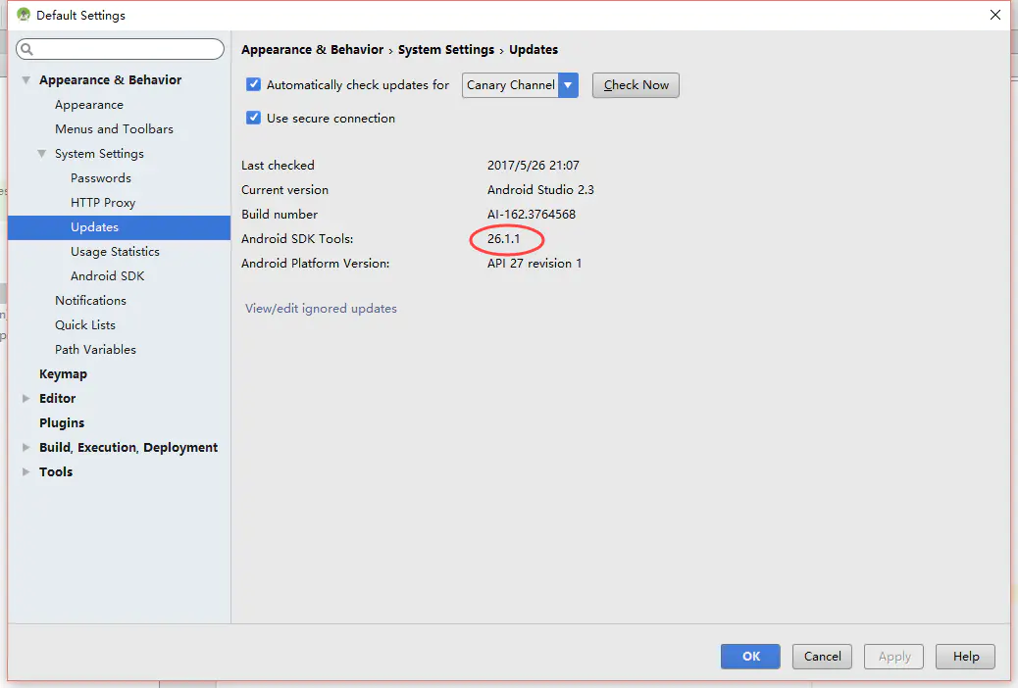This screenshot has width=1018, height=688.
Task: Click the Android Studio 2.3 version text
Action: click(x=540, y=189)
